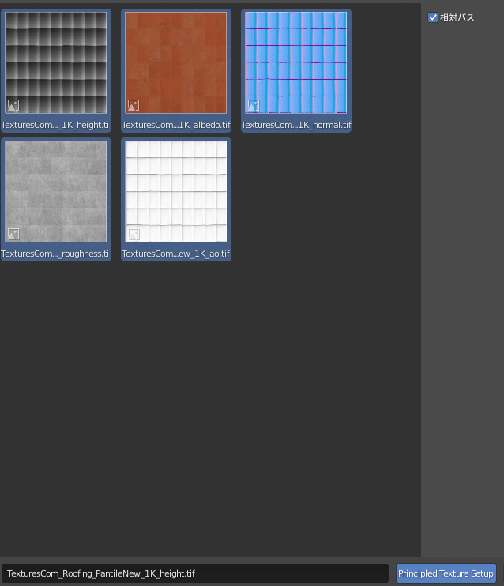The width and height of the screenshot is (504, 586).
Task: Select the ambient occlusion thumbnail
Action: tap(175, 191)
